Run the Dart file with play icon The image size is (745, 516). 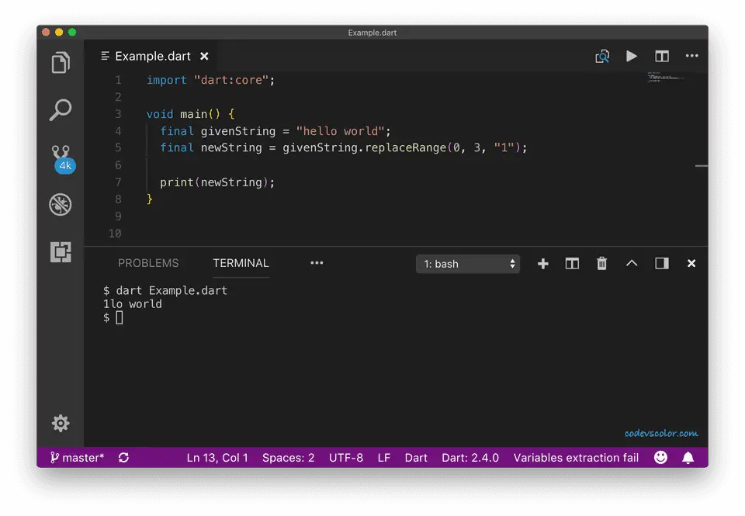[632, 56]
